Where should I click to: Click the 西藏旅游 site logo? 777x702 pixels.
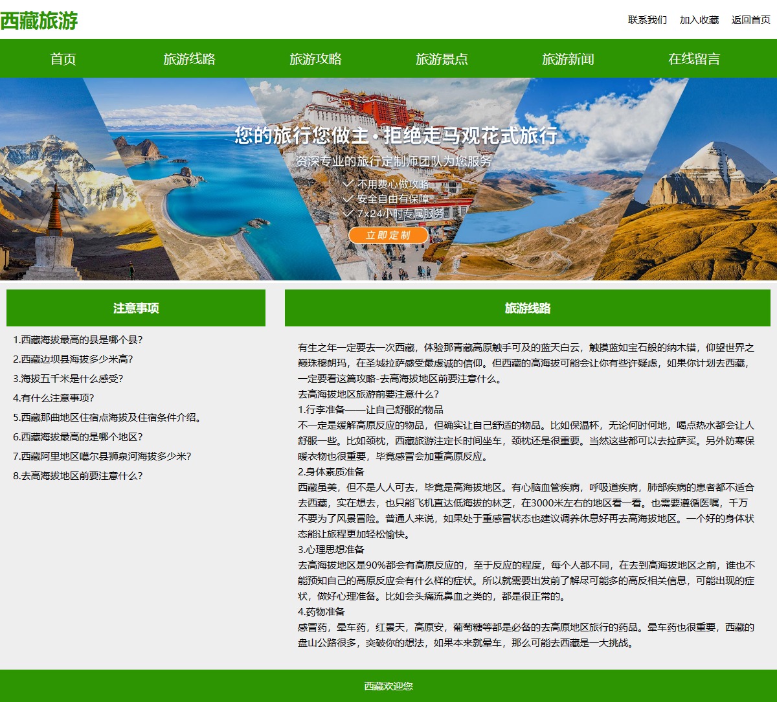coord(39,21)
